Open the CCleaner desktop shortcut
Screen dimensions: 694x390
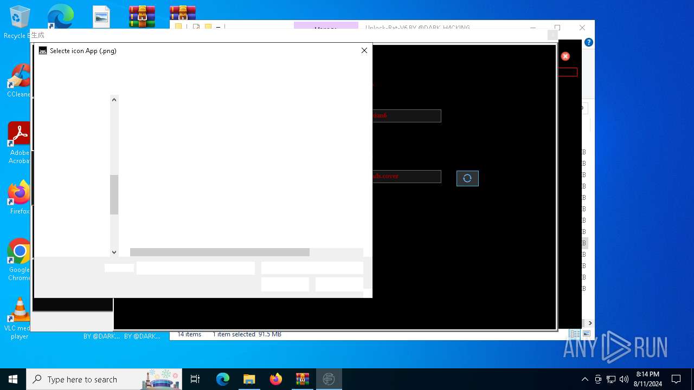pos(18,81)
